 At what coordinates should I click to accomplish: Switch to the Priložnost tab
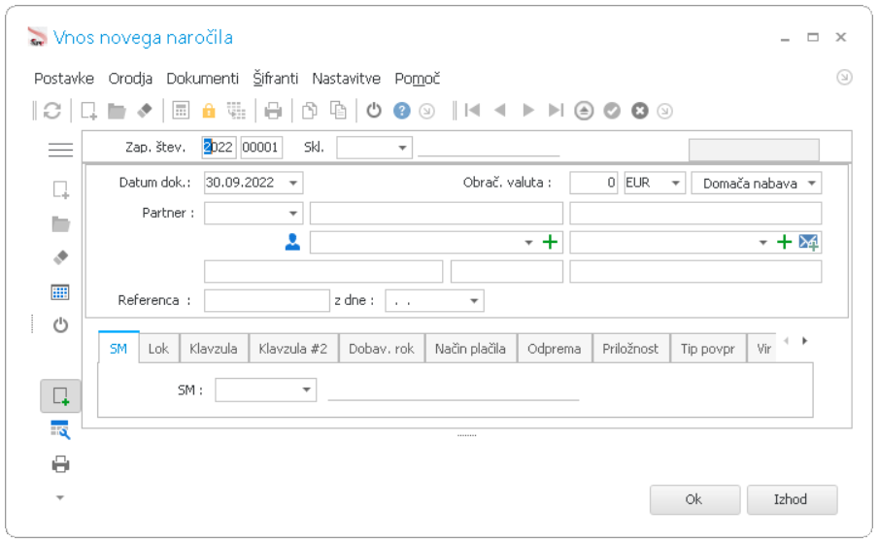(x=630, y=349)
